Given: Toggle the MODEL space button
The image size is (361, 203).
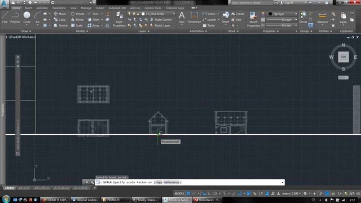Looking at the screenshot, I should pyautogui.click(x=179, y=193).
